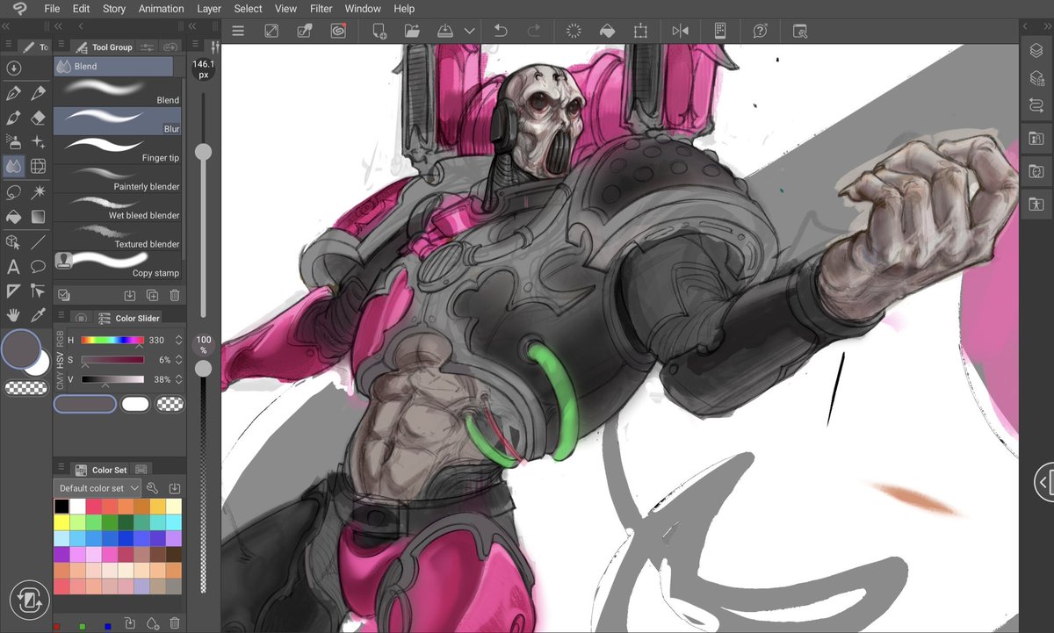Image resolution: width=1054 pixels, height=633 pixels.
Task: Switch color slider to RGB mode
Action: click(x=60, y=339)
